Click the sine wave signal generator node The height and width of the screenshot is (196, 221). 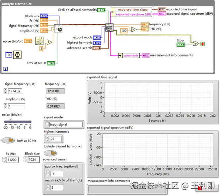point(58,28)
